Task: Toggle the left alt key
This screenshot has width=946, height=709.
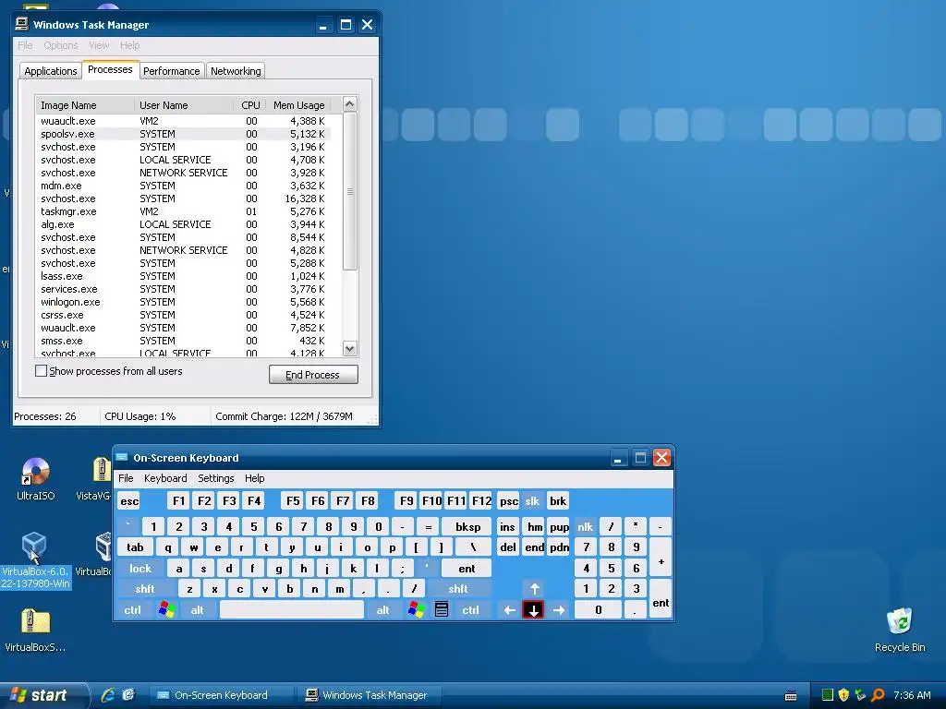Action: (198, 610)
